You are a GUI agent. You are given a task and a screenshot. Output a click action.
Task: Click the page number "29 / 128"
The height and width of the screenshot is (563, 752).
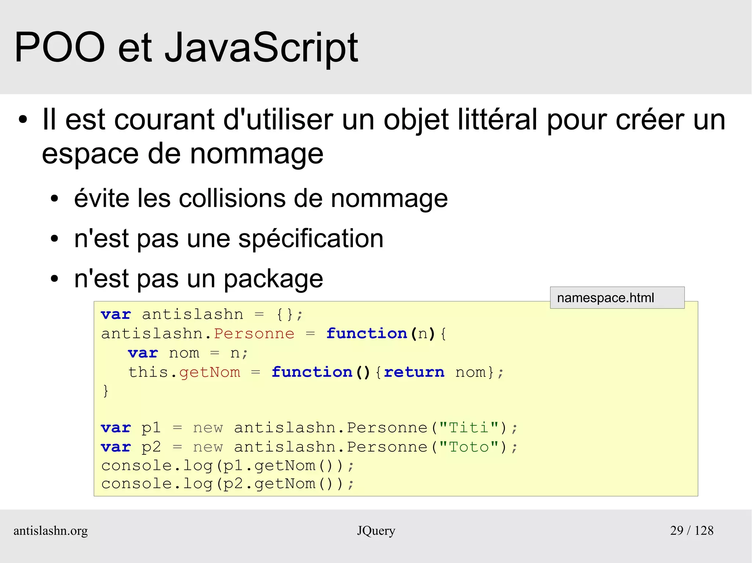tap(692, 531)
